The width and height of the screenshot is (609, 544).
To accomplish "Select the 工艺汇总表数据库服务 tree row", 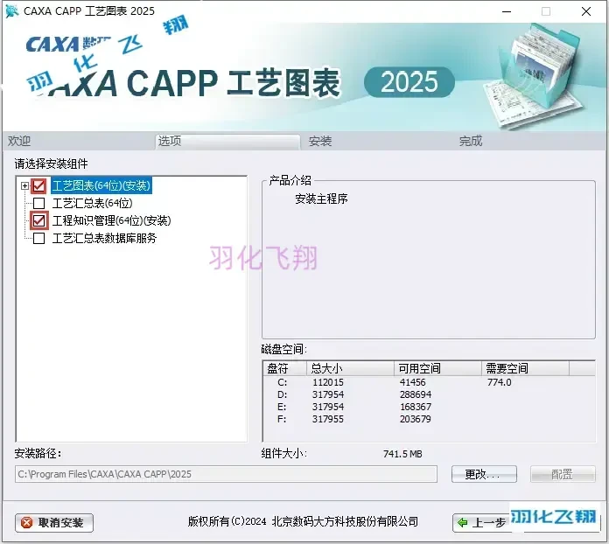I will [104, 238].
